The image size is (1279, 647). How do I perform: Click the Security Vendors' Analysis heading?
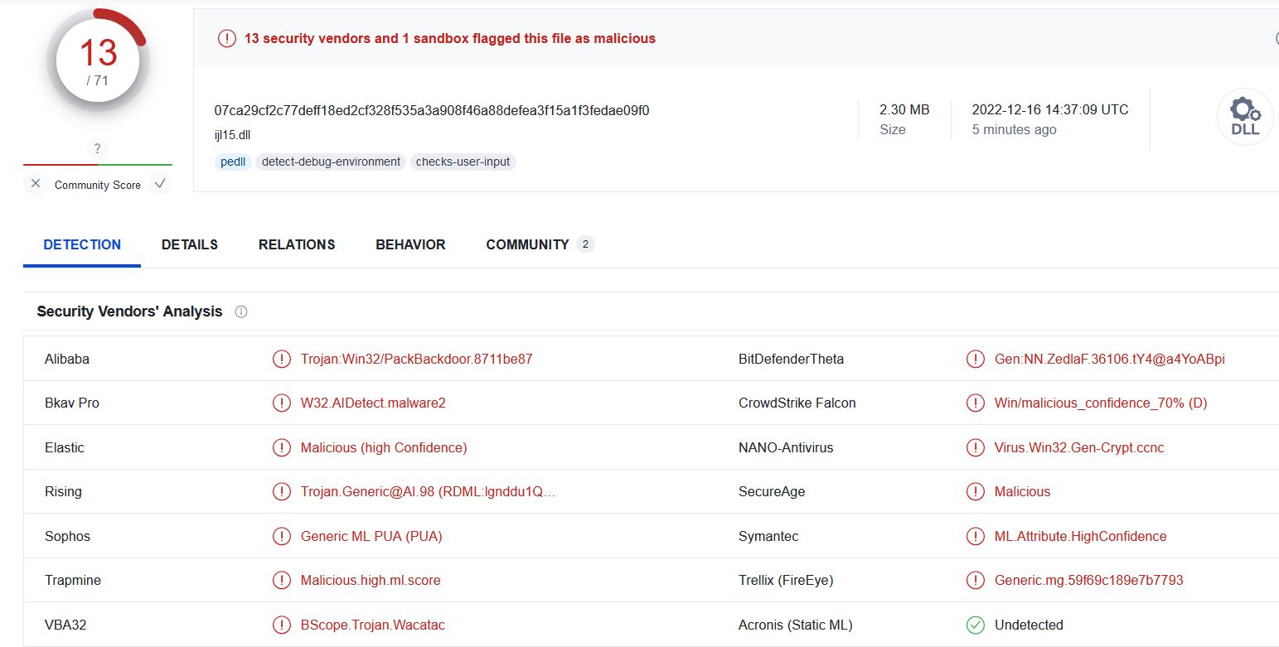[x=129, y=311]
